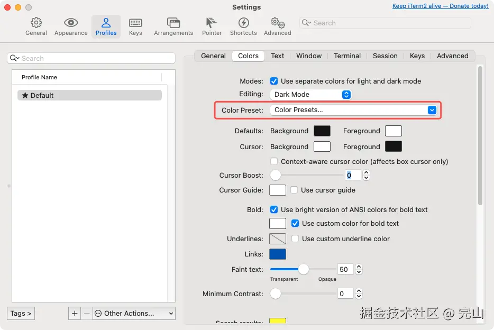Viewport: 494px width, 330px height.
Task: Open the General settings pane
Action: pyautogui.click(x=36, y=26)
